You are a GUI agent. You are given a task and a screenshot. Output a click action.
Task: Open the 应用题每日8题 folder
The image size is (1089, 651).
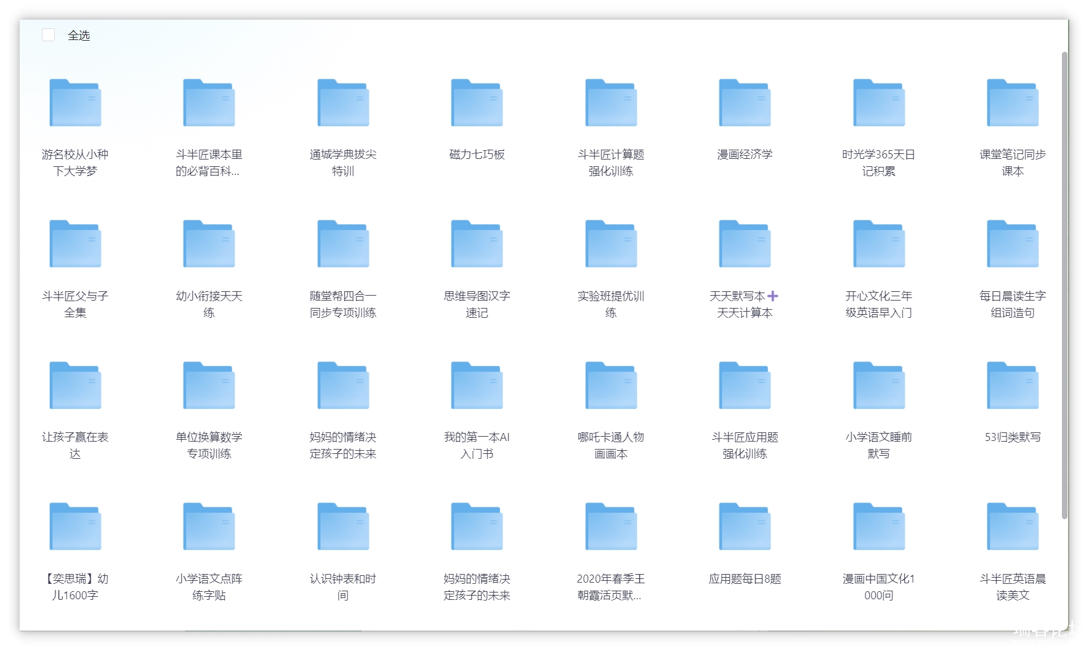(745, 527)
